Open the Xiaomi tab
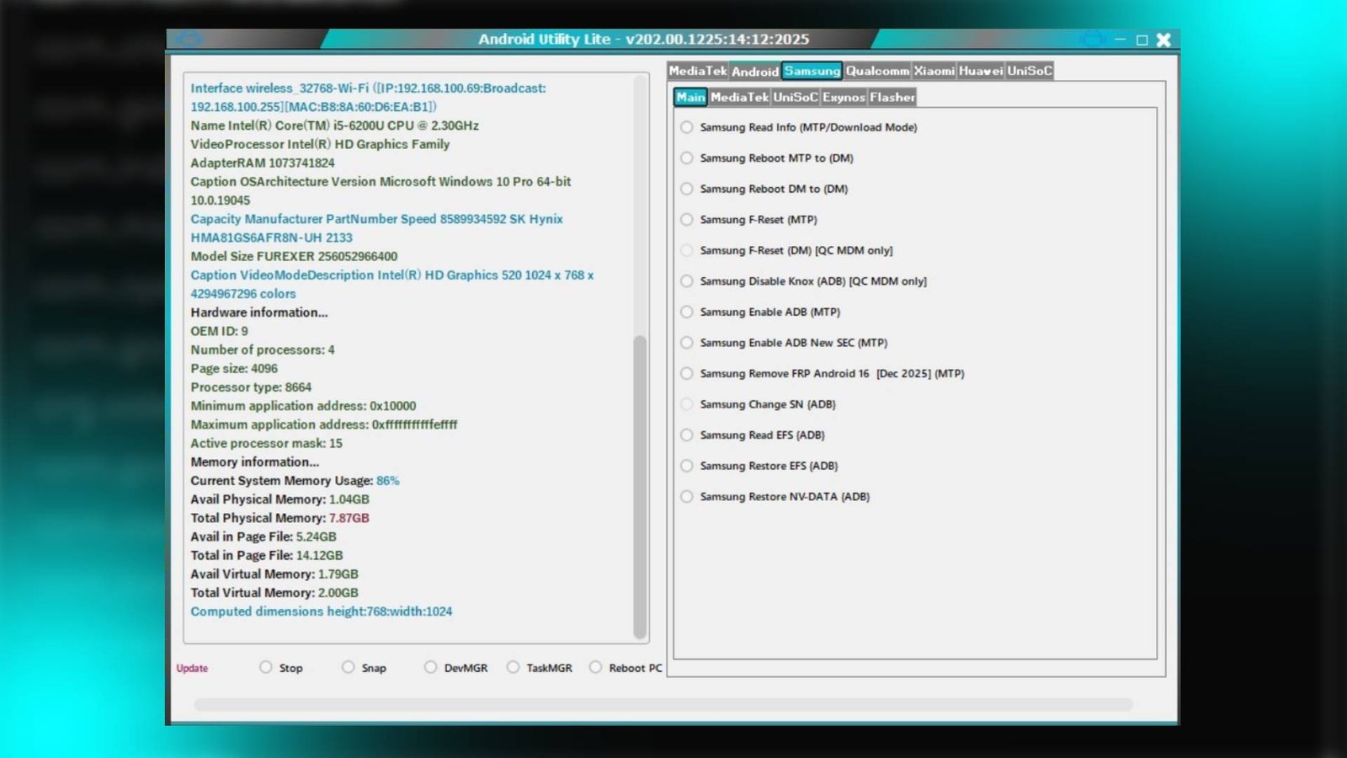1347x758 pixels. coord(933,71)
